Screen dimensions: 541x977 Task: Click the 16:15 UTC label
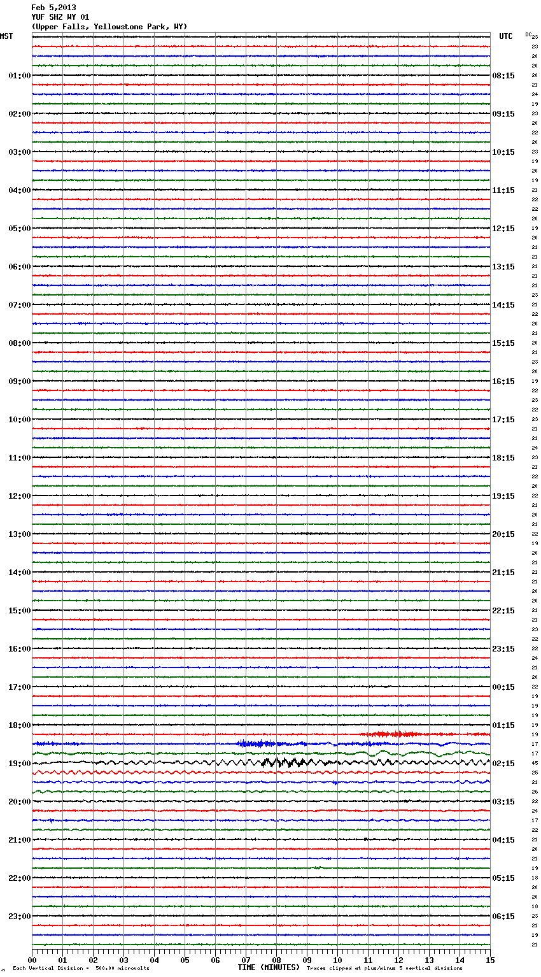503,382
